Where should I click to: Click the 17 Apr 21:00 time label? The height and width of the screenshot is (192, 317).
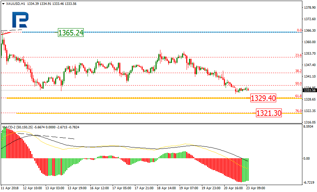144,188
